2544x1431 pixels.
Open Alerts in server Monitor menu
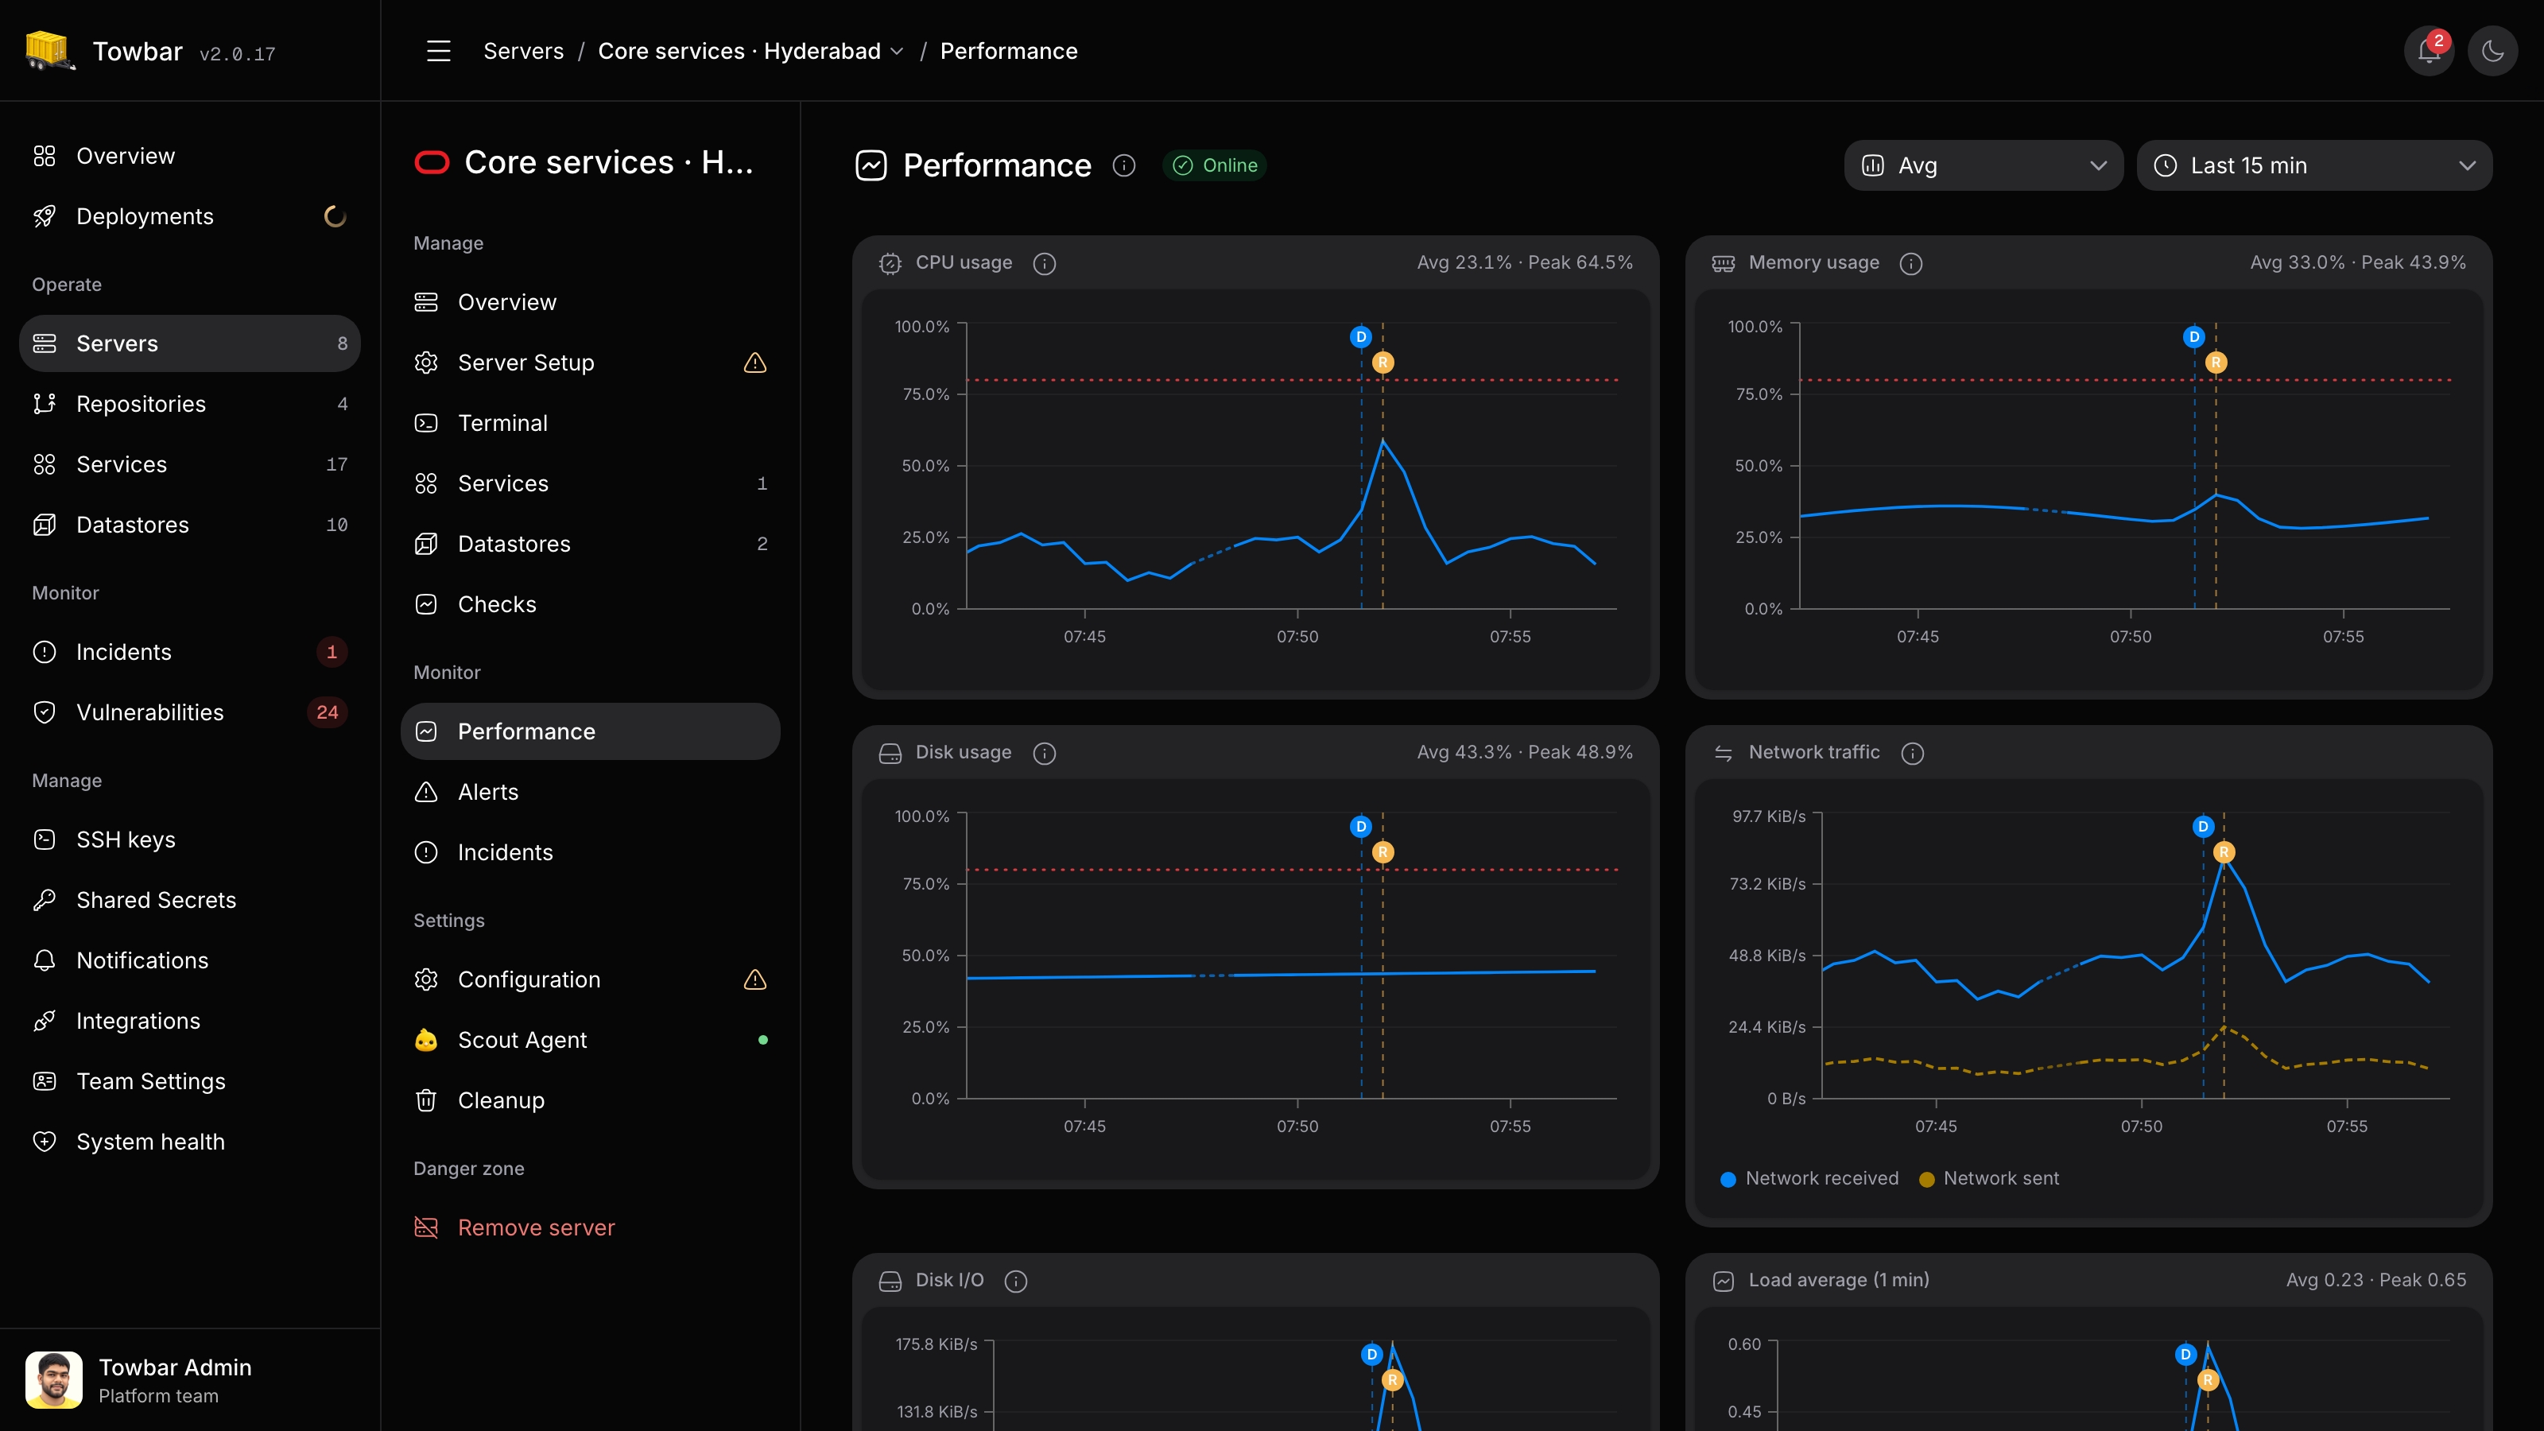pyautogui.click(x=591, y=792)
